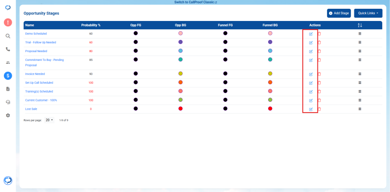Click the CallProof logo in the sidebar
This screenshot has height=192, width=390.
(8, 8)
